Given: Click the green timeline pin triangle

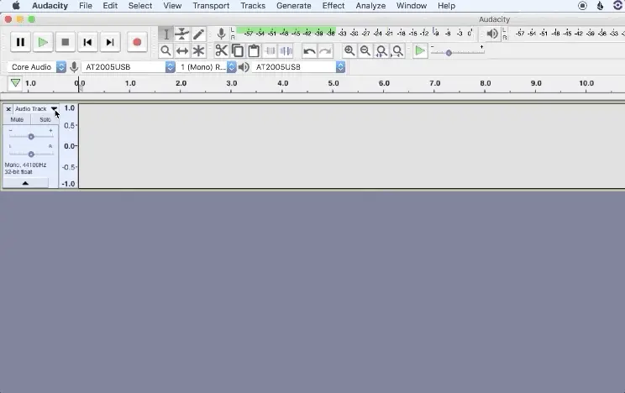Looking at the screenshot, I should [x=15, y=83].
